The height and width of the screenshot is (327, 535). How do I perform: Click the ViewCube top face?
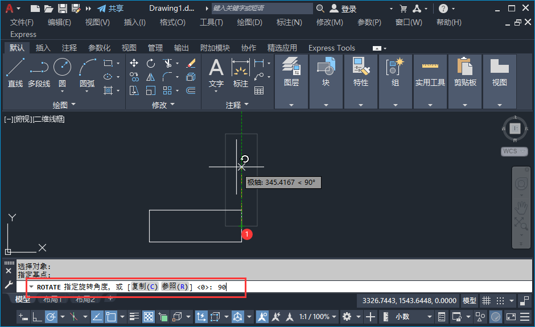(x=515, y=129)
